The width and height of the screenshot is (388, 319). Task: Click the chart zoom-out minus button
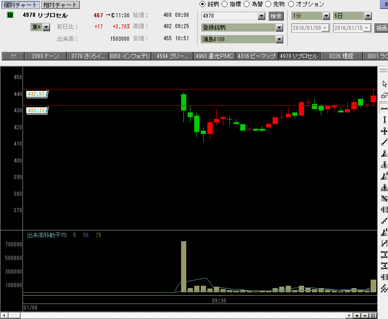click(x=365, y=316)
